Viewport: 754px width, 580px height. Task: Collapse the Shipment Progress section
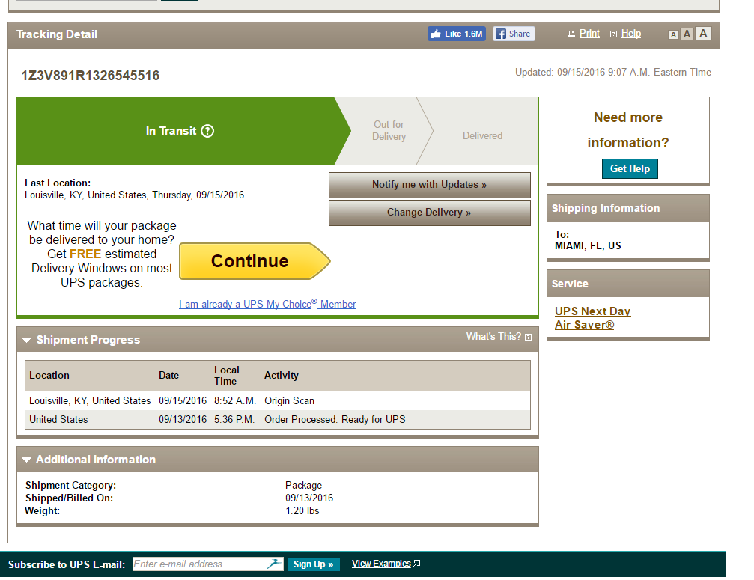click(x=27, y=340)
